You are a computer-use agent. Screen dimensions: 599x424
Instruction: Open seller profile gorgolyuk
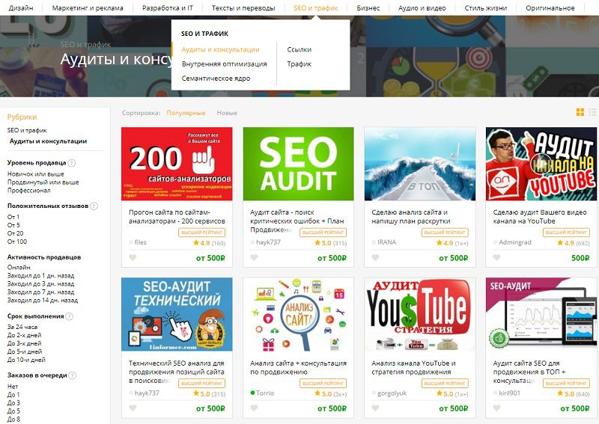[x=392, y=393]
